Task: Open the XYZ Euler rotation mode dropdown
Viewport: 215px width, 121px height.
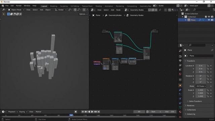Action: 201,86
